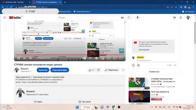The height and width of the screenshot is (110, 196).
Task: Go back in browser history
Action: pos(3,7)
